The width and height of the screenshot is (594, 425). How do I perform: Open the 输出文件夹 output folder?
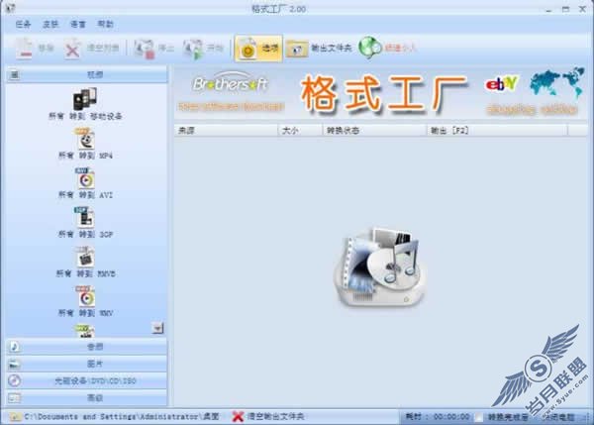click(x=319, y=49)
